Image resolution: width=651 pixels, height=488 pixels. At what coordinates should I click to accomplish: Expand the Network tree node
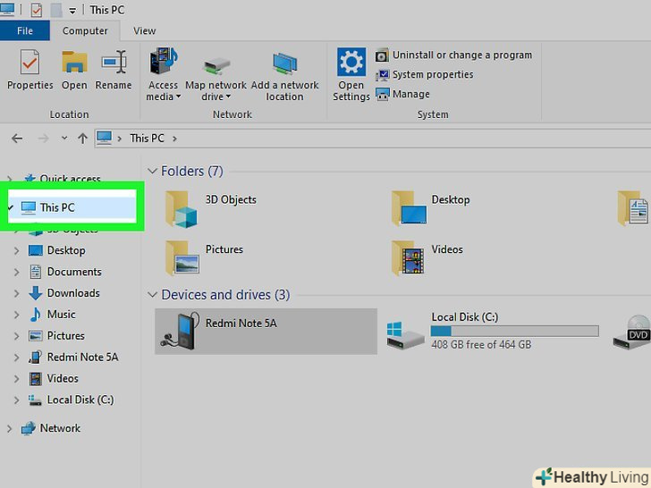tap(9, 429)
